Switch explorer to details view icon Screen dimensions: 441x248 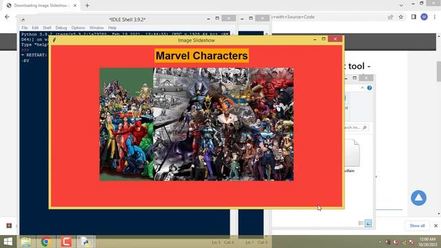[361, 223]
